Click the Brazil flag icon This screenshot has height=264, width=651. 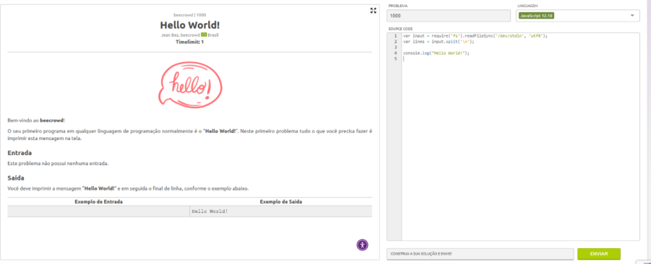pyautogui.click(x=204, y=35)
